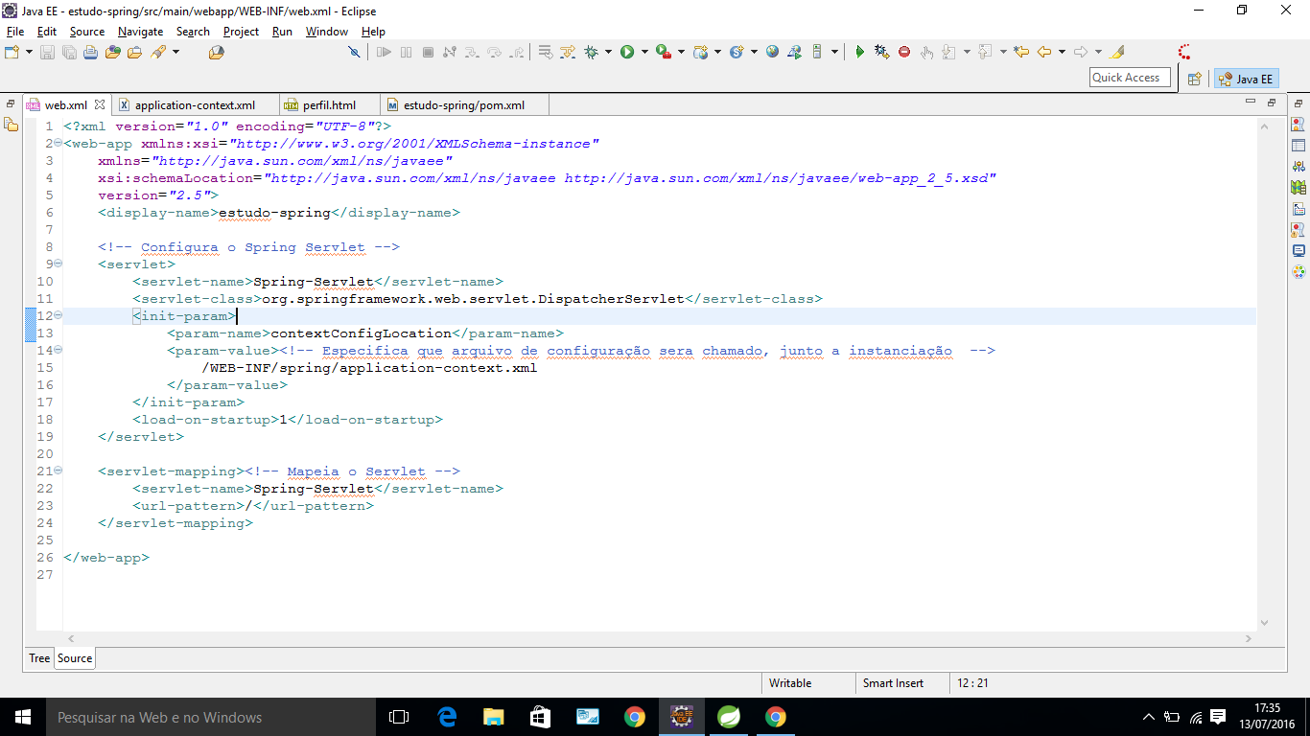Click the highlighter pencil icon in toolbar
Screen dimensions: 1310x736
pyautogui.click(x=1116, y=52)
